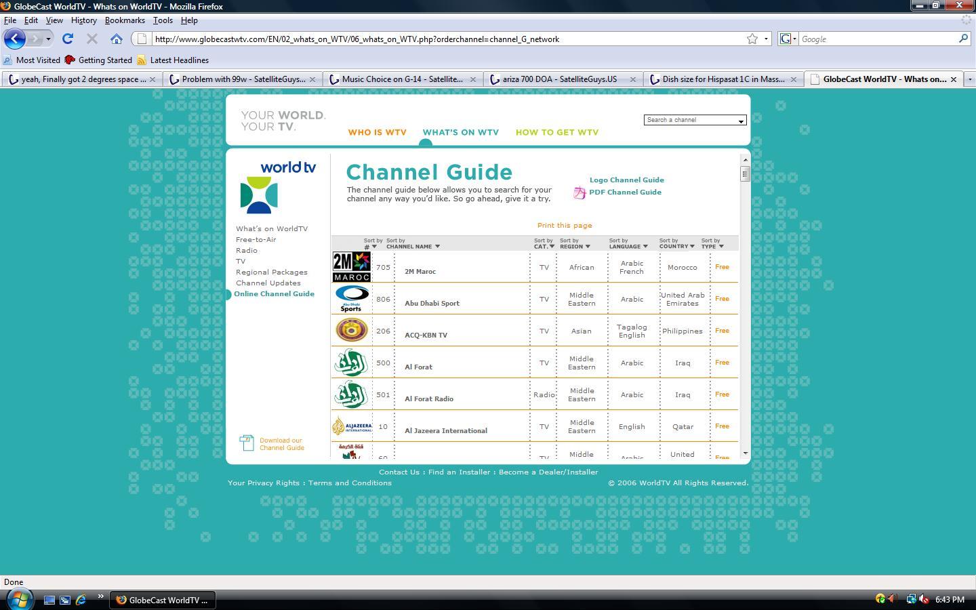Image resolution: width=976 pixels, height=610 pixels.
Task: Click the Print this page link
Action: [565, 226]
